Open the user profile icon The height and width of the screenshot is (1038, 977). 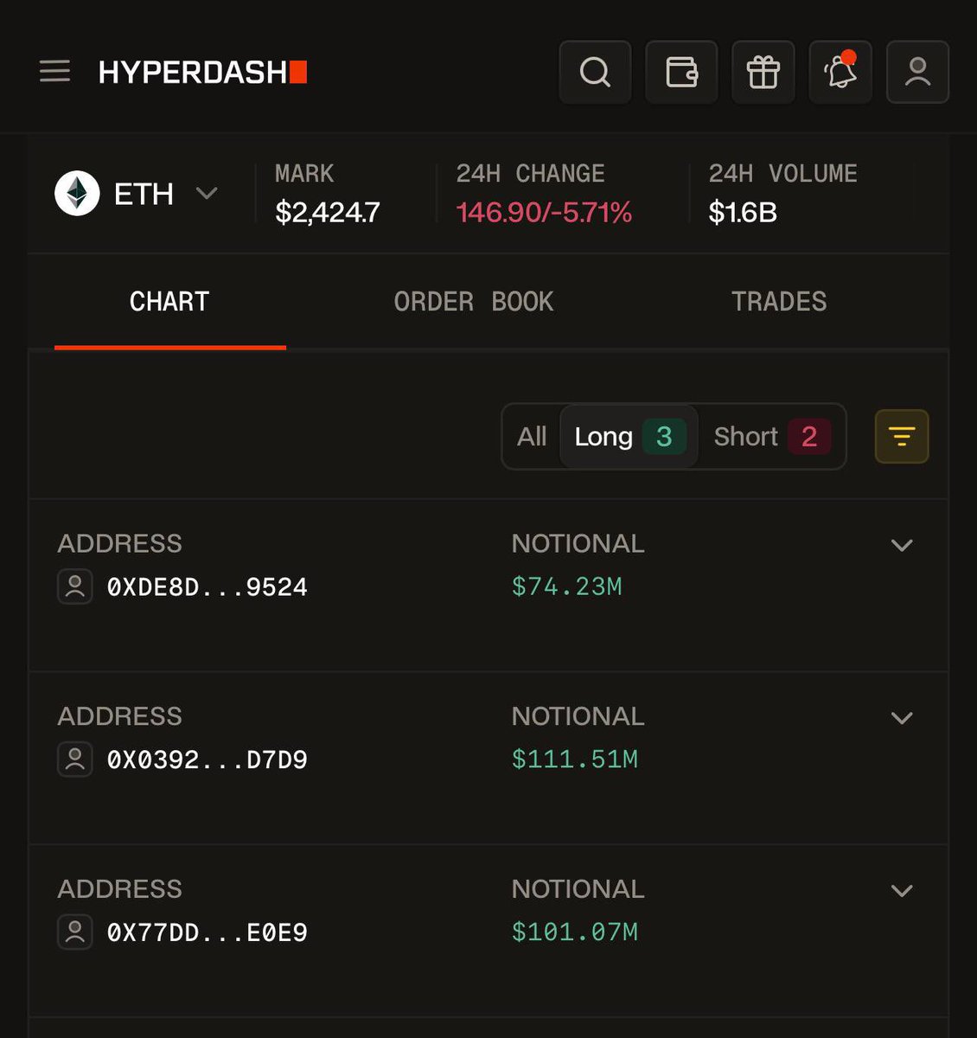(x=917, y=72)
